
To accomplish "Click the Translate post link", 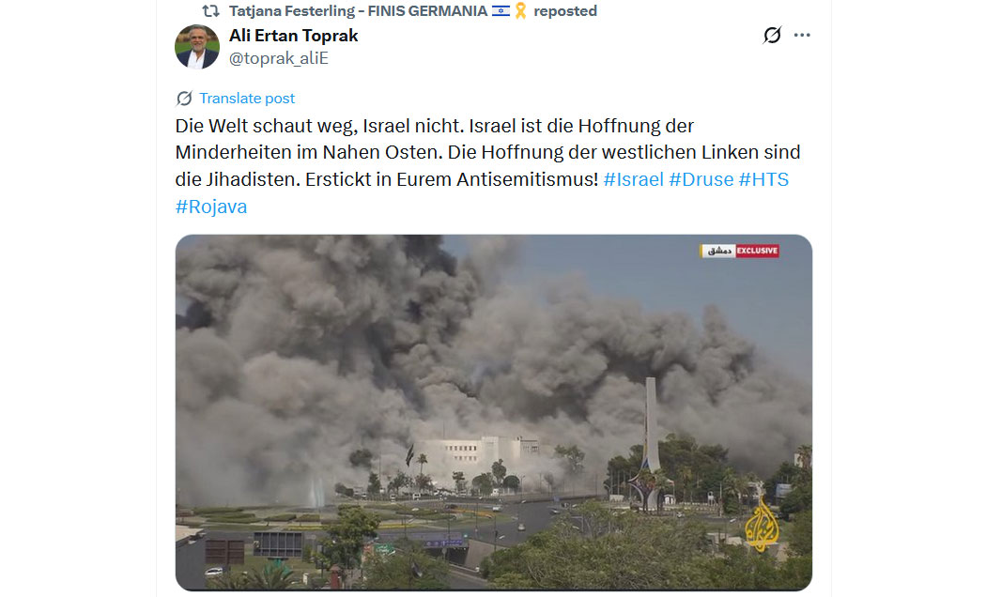I will pos(247,99).
